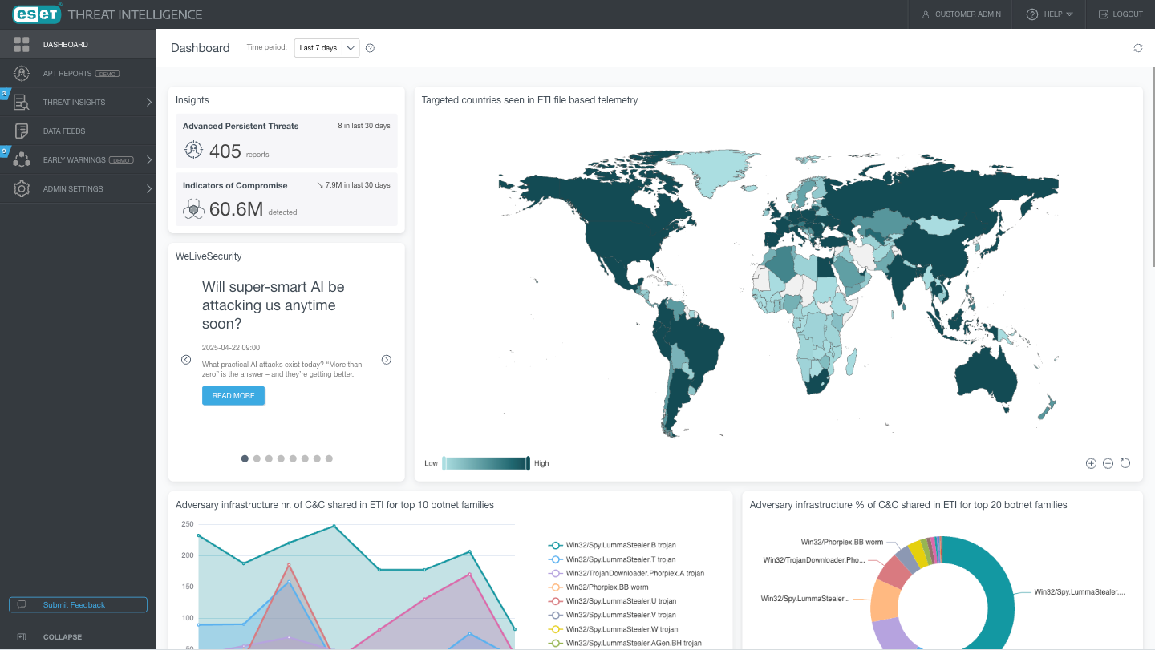The image size is (1155, 650).
Task: Expand the Threat Insights submenu chevron
Action: (x=149, y=102)
